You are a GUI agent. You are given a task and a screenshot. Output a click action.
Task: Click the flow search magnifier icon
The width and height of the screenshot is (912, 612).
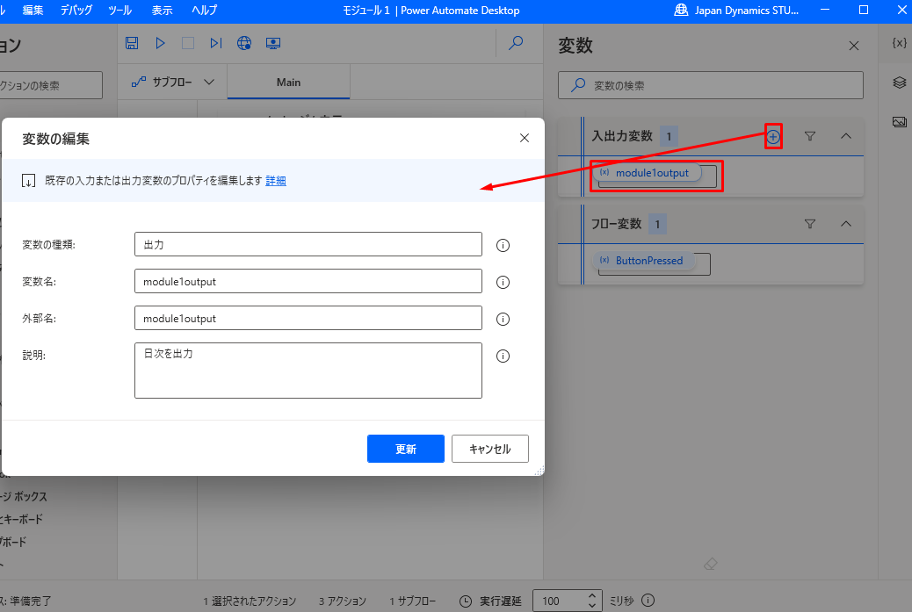pyautogui.click(x=516, y=43)
